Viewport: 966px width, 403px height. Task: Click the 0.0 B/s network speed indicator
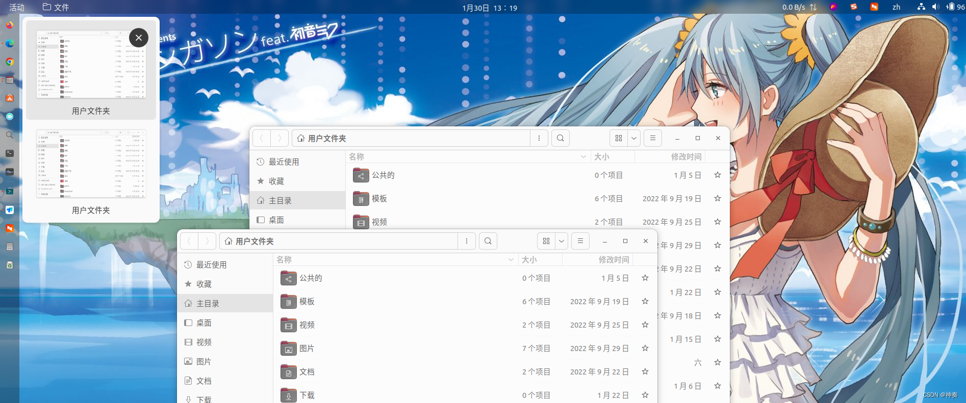[x=799, y=7]
